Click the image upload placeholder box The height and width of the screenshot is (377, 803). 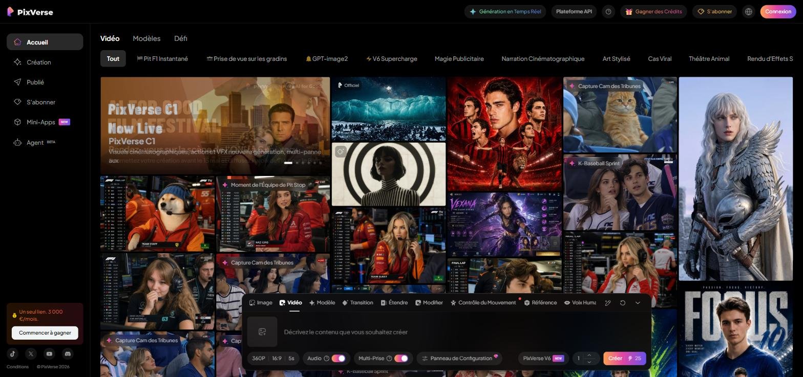pos(262,331)
